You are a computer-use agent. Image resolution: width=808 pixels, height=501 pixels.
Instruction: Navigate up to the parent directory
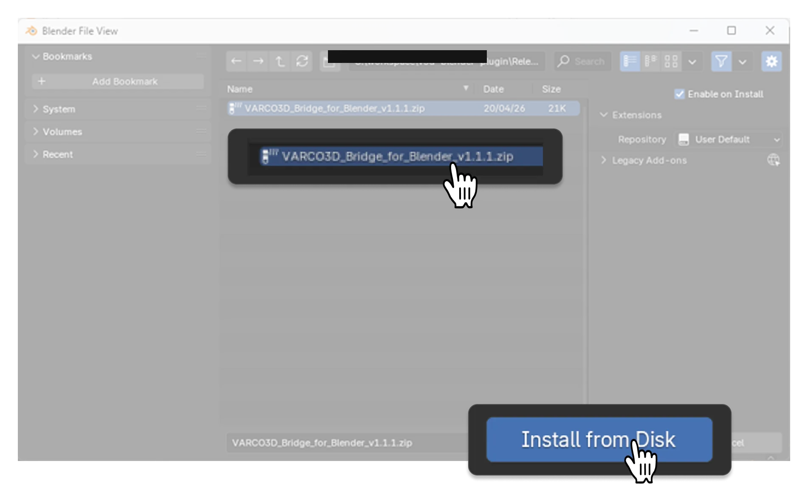[x=280, y=62]
